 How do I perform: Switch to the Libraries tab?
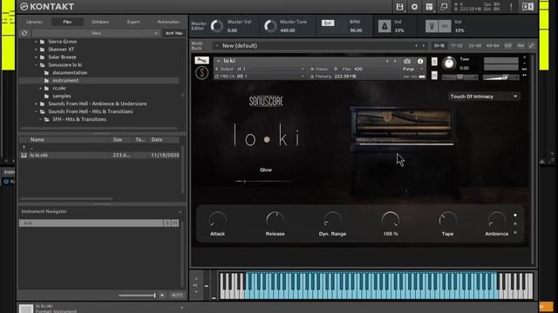34,22
